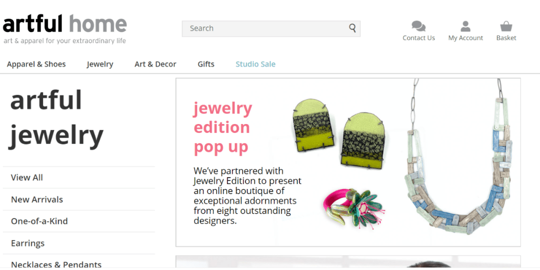This screenshot has width=540, height=270.
Task: Select View All in sidebar
Action: pyautogui.click(x=27, y=177)
